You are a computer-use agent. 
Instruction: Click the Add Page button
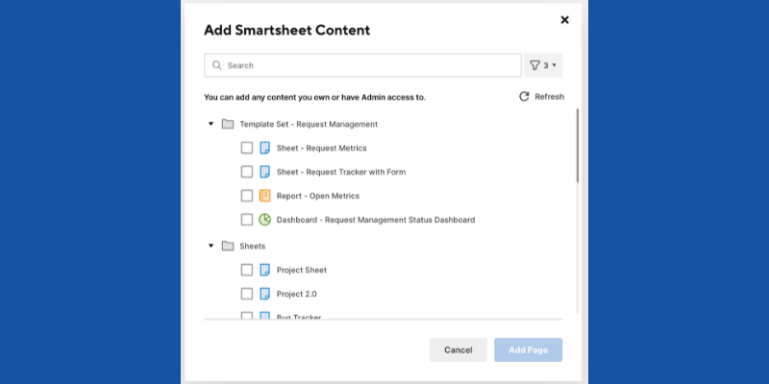pyautogui.click(x=528, y=350)
